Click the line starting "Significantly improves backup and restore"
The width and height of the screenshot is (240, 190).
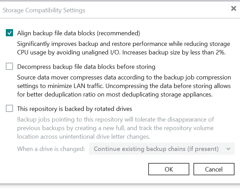click(x=123, y=44)
